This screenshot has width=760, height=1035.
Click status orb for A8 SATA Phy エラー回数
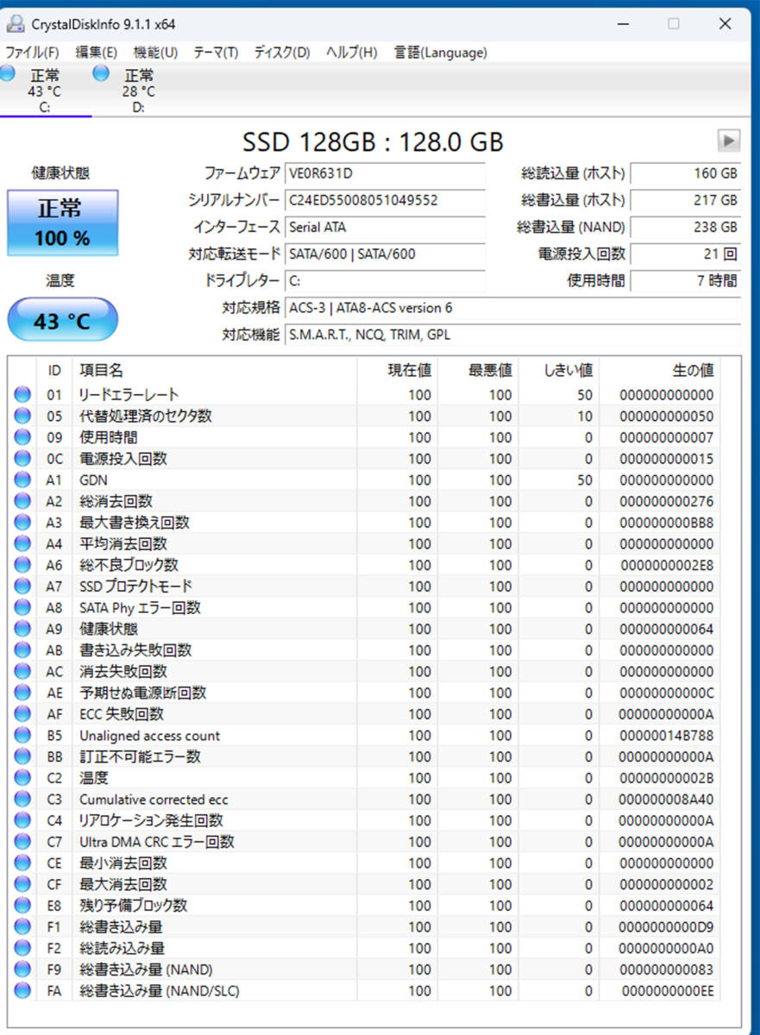coord(22,607)
